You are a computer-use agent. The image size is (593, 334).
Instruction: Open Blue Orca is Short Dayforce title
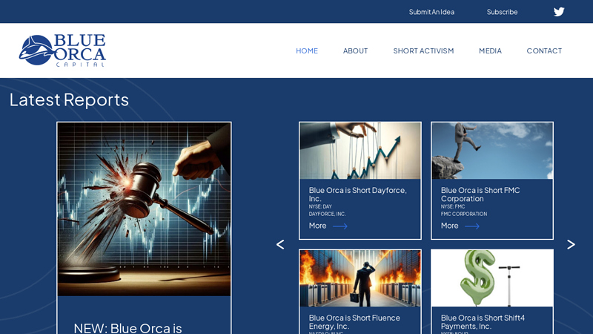[x=357, y=194]
